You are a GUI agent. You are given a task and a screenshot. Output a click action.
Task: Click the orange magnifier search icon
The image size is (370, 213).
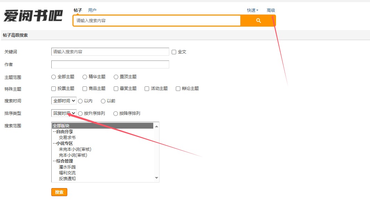[258, 21]
